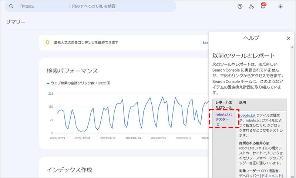Click the lightbulb tip icon

click(47, 42)
